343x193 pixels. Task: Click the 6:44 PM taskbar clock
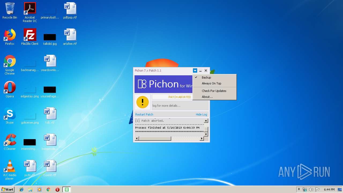[x=329, y=190]
